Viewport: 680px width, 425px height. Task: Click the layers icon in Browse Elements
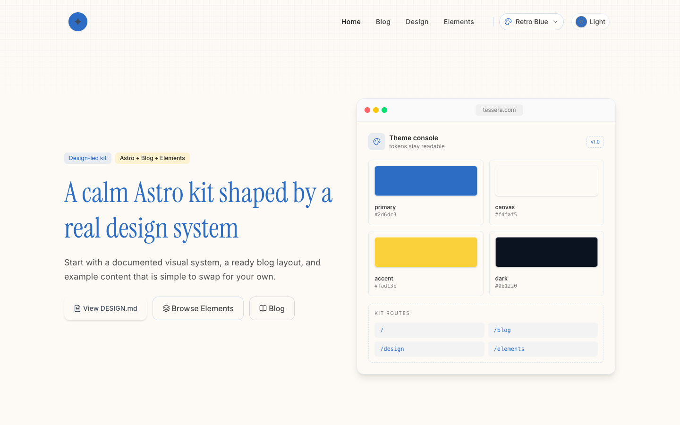click(166, 308)
